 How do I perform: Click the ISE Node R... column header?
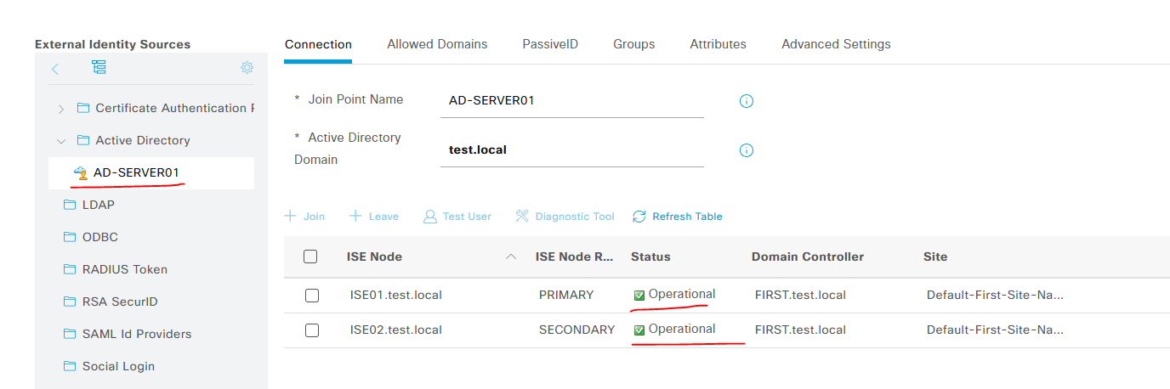(x=575, y=257)
